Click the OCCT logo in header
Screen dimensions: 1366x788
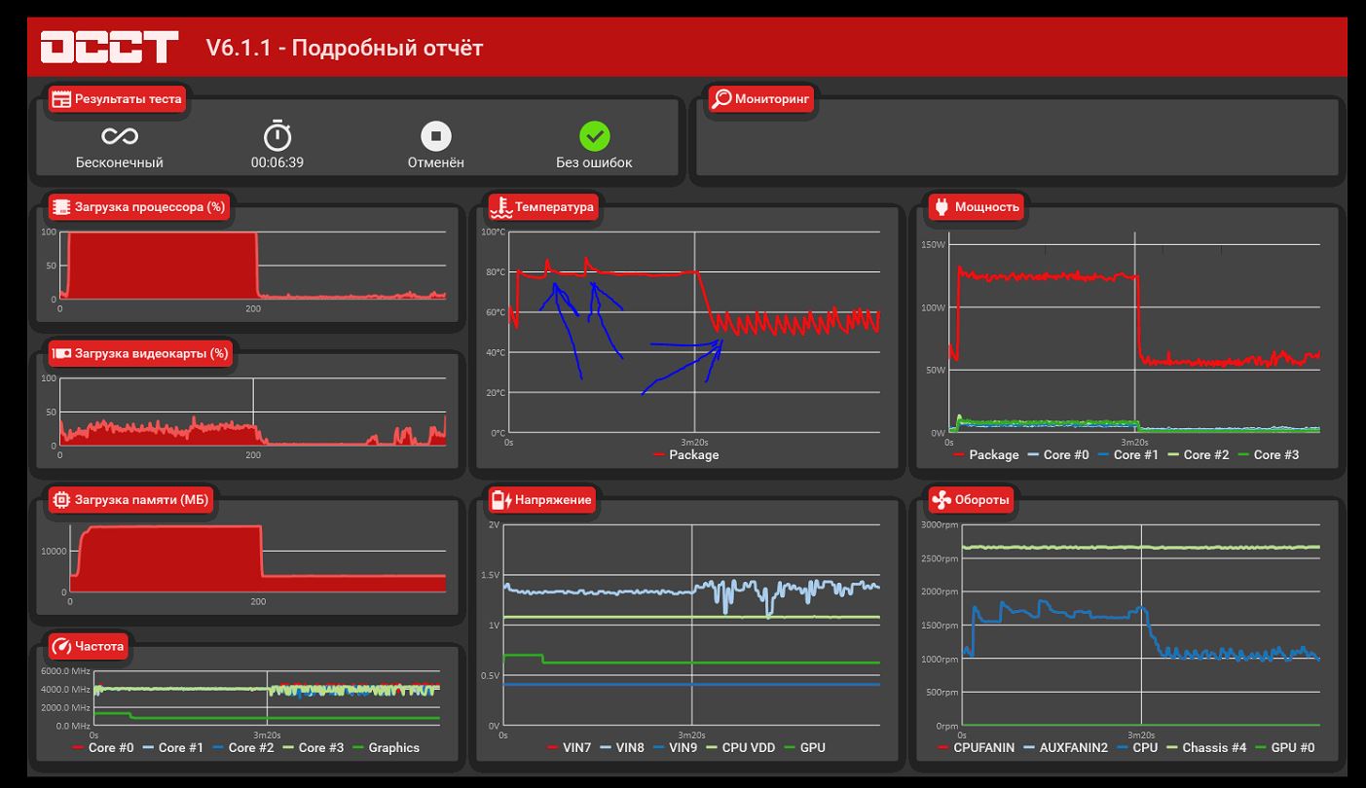click(109, 48)
